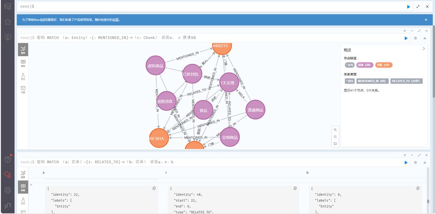Open the help icon in the sidebar

coord(8,159)
